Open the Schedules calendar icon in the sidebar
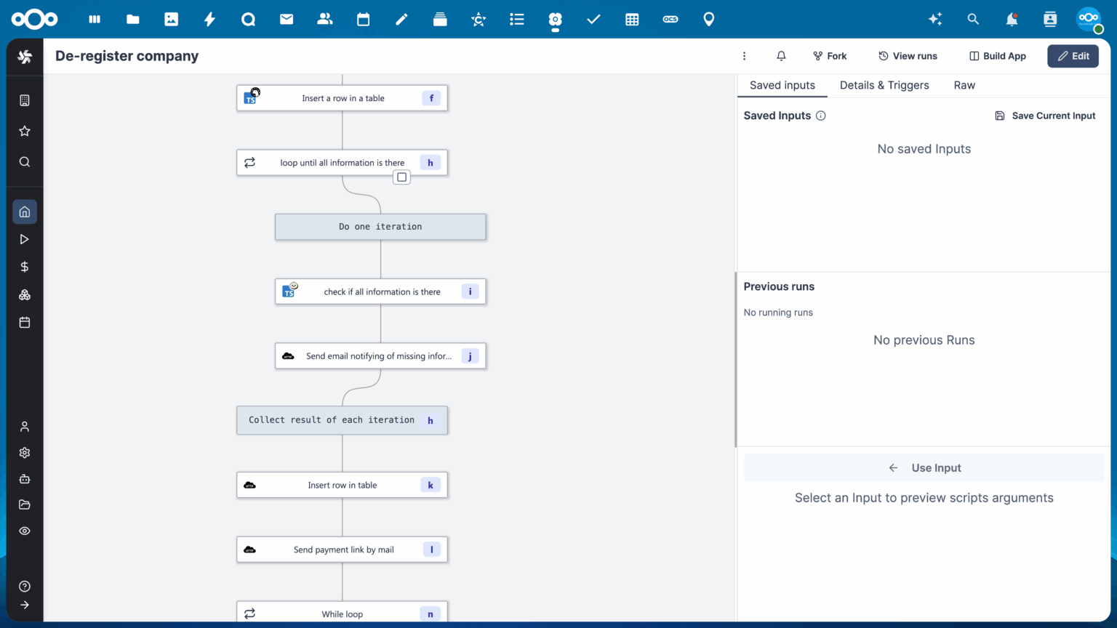Viewport: 1117px width, 628px height. (24, 322)
